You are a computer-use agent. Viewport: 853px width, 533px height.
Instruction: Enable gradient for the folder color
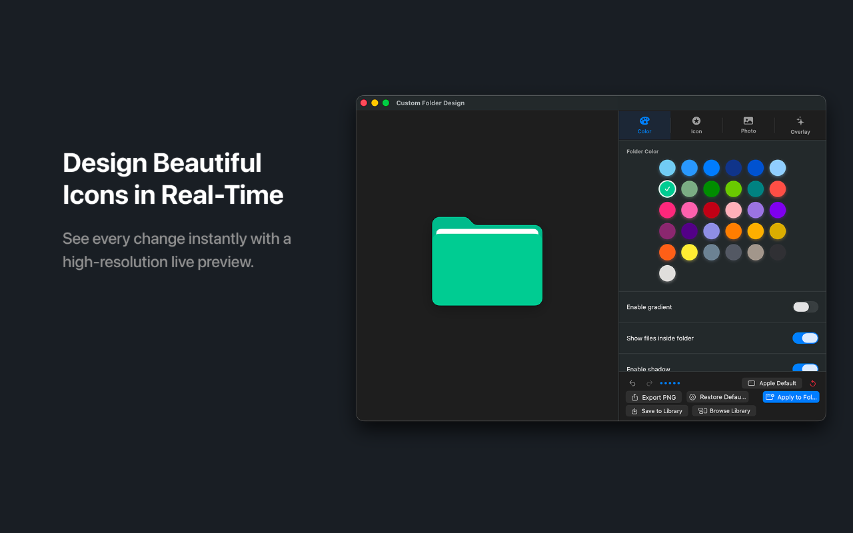(x=804, y=306)
